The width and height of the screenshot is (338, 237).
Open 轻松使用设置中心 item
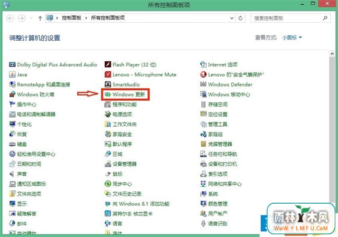click(32, 154)
